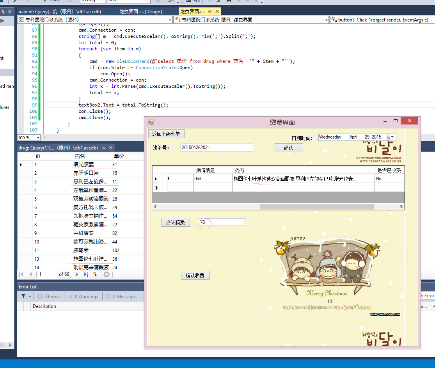Click the ID column header in drug table
Screen dimensions: 435x368
click(52, 156)
